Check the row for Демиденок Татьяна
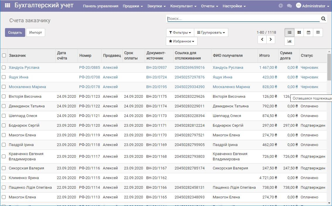Screen dimensions: 332x206 coord(4,106)
